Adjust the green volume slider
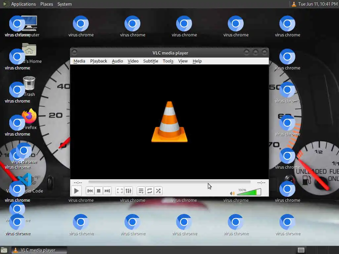339x254 pixels. pos(249,192)
